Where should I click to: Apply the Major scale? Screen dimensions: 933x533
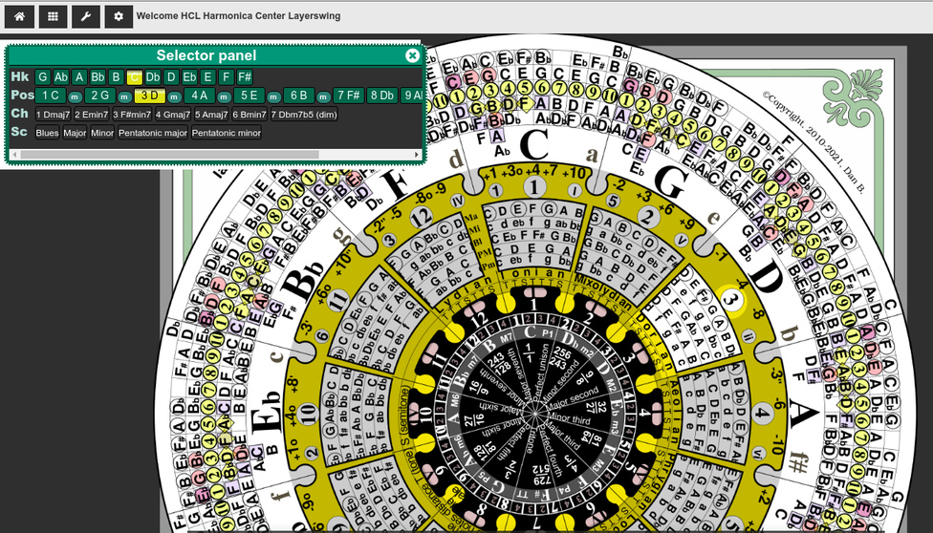pyautogui.click(x=75, y=133)
